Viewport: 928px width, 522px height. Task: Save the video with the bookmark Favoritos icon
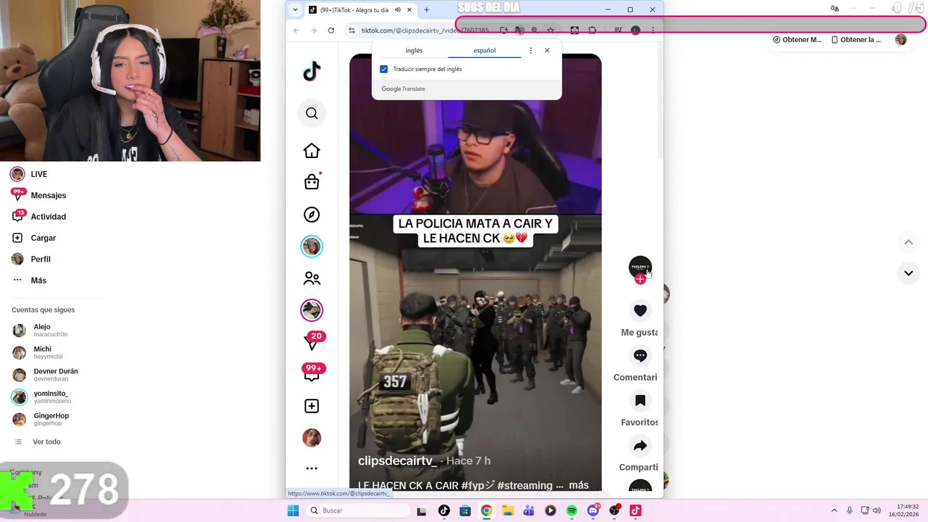640,400
